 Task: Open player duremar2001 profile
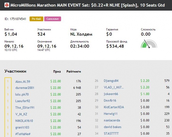pos(25,88)
